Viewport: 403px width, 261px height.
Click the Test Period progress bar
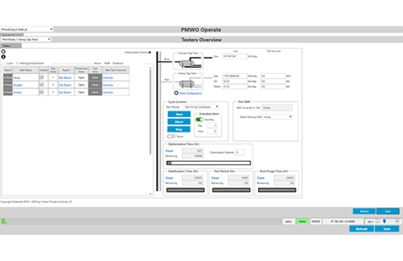[231, 190]
